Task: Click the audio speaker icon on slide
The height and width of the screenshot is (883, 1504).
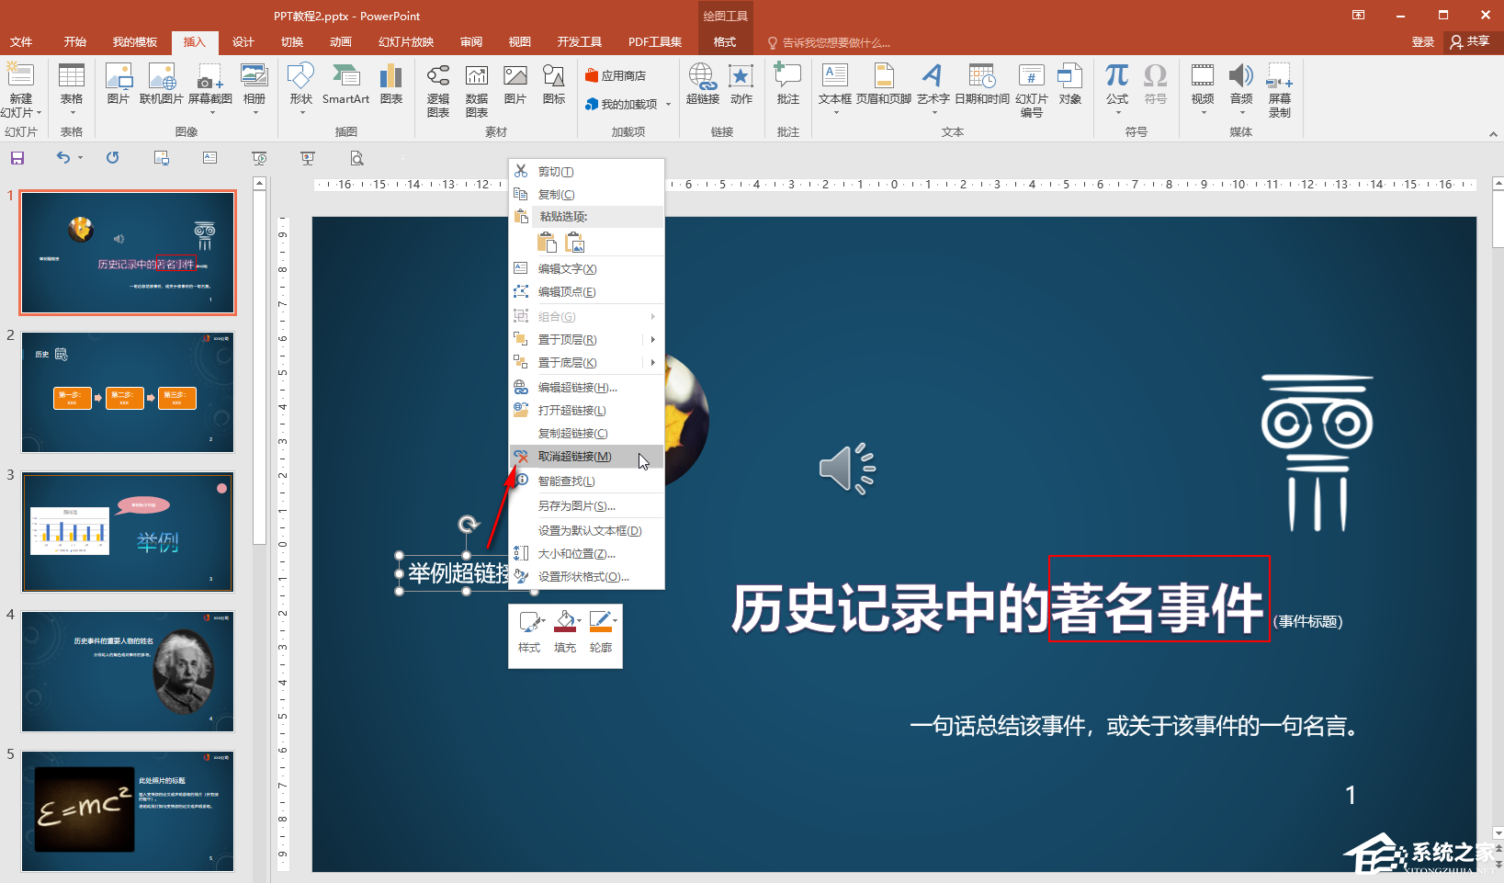Action: click(x=846, y=469)
